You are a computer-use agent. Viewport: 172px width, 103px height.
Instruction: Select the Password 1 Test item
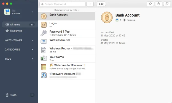67,33
